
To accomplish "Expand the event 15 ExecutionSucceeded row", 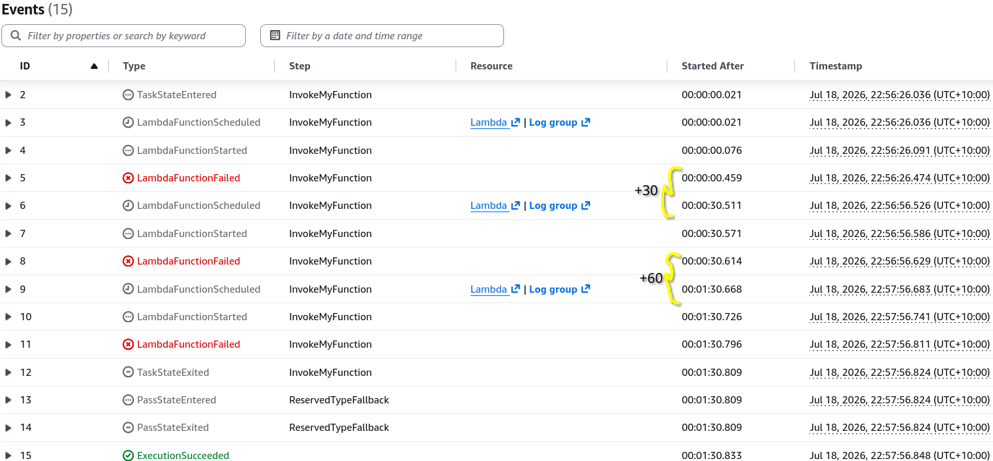I will 9,456.
